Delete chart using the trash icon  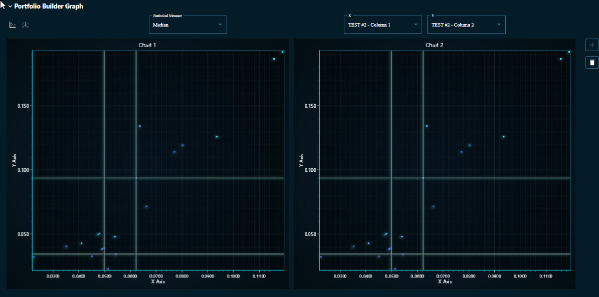592,62
